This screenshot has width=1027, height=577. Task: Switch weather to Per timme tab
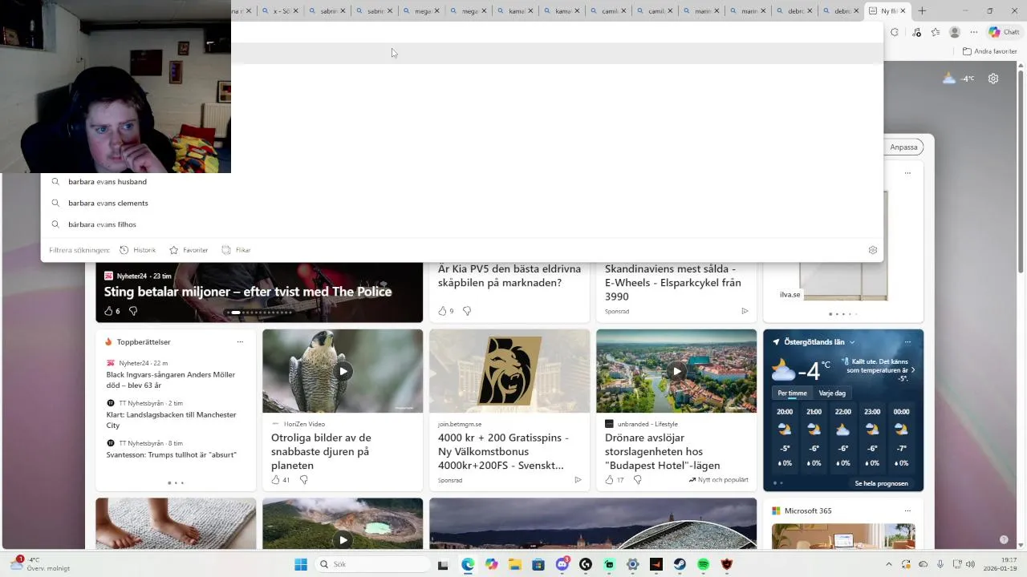coord(792,393)
